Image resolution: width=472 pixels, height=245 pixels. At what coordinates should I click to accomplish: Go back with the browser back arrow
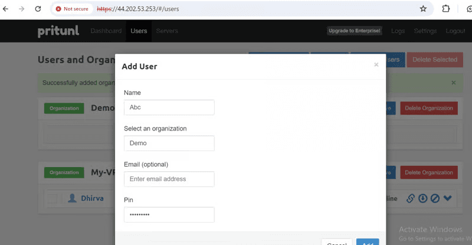tap(6, 9)
